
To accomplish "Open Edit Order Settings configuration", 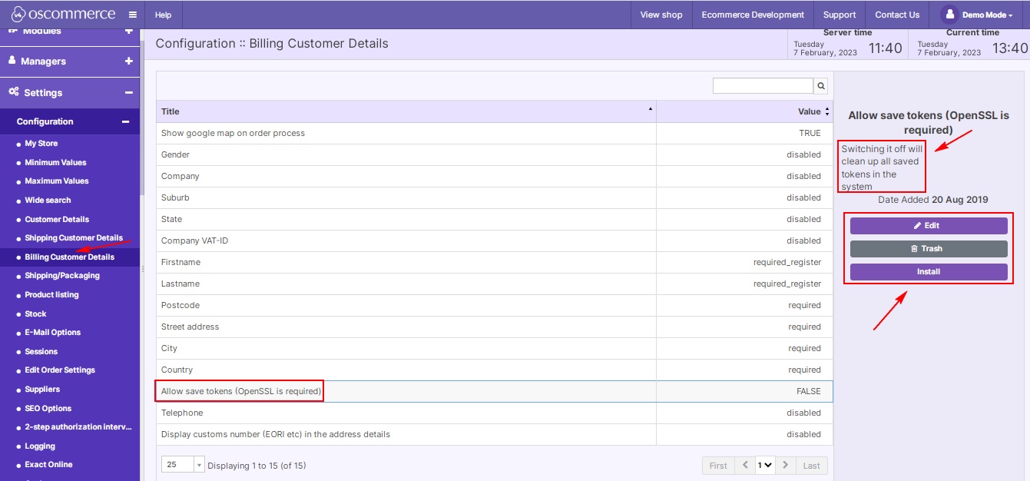I will tap(60, 370).
